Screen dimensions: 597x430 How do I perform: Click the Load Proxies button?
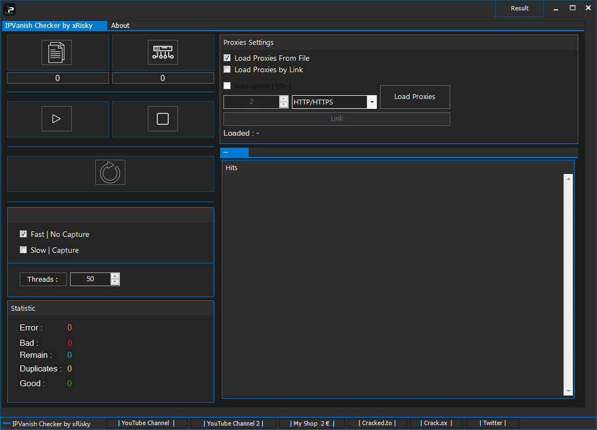click(x=415, y=97)
